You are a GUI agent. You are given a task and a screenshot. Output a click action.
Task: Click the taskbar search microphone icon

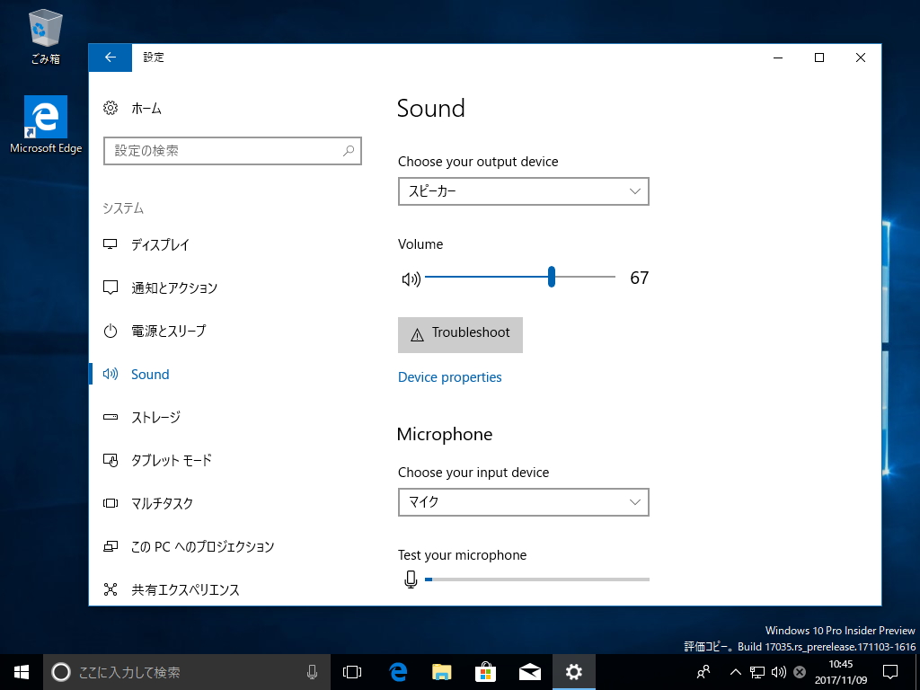312,672
